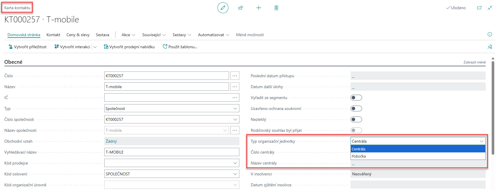The image size is (496, 190).
Task: Toggle the Nezletilý switch
Action: click(356, 119)
